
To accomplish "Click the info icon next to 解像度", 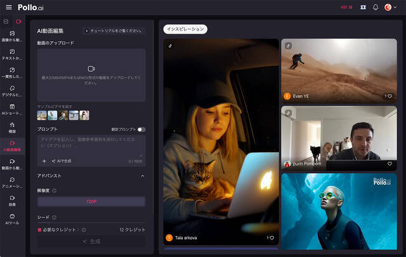I will point(54,190).
